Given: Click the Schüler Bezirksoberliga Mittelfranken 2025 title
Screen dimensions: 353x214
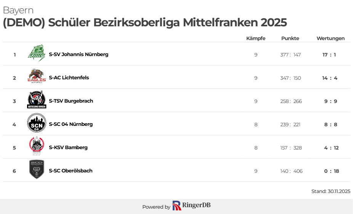Looking at the screenshot, I should [x=145, y=23].
